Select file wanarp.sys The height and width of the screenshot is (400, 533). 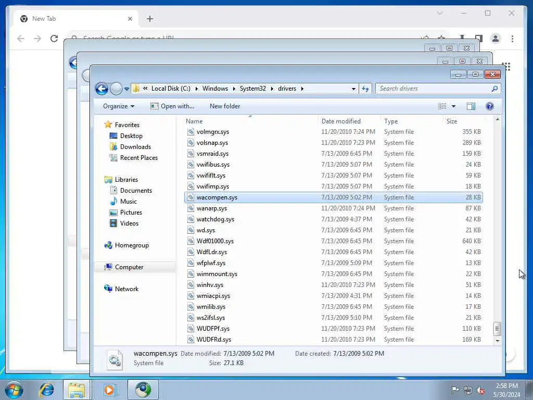(x=211, y=208)
